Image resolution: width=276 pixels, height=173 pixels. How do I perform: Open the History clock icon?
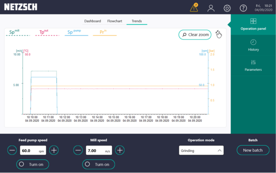tap(253, 42)
